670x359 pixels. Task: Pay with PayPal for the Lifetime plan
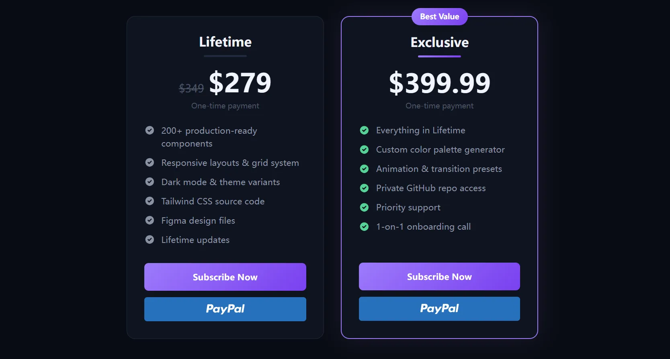pyautogui.click(x=225, y=309)
